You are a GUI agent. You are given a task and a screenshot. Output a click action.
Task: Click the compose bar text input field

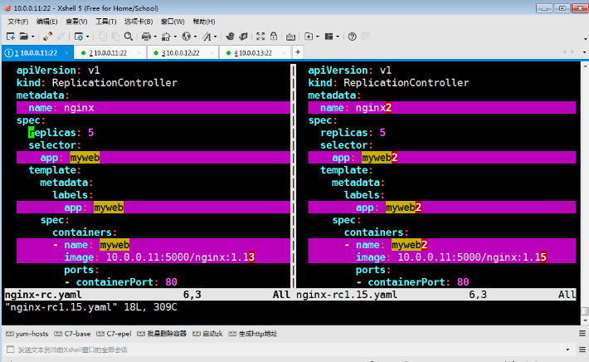[290, 350]
